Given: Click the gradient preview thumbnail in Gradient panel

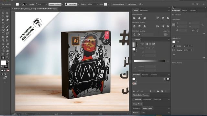Looking at the screenshot, I should click(x=135, y=44).
